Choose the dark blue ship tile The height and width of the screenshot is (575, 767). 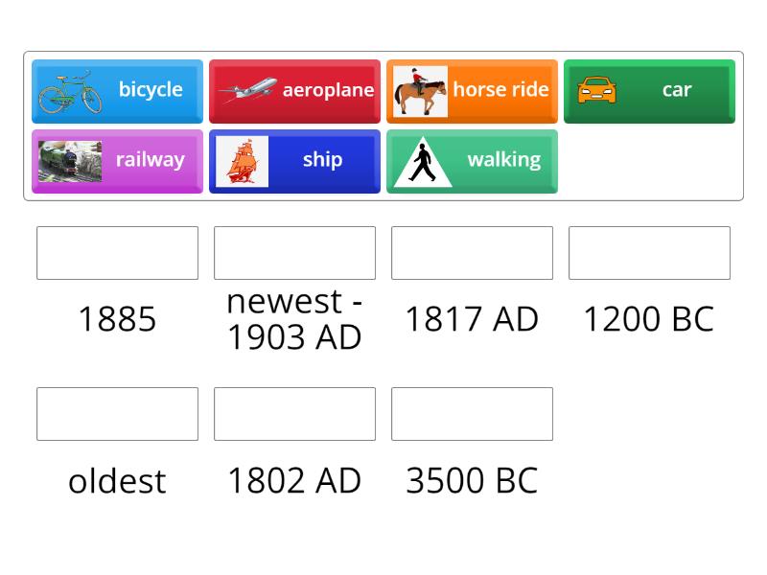pos(322,160)
